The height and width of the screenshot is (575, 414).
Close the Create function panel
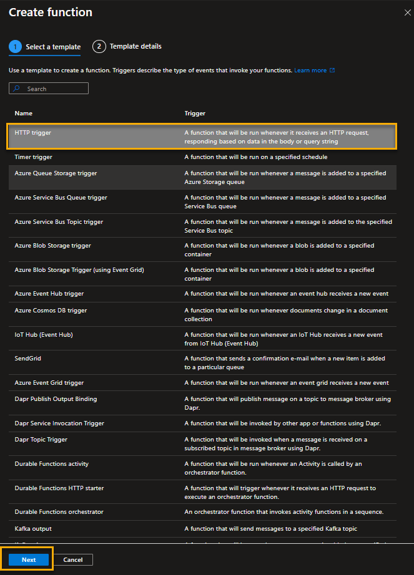coord(407,12)
